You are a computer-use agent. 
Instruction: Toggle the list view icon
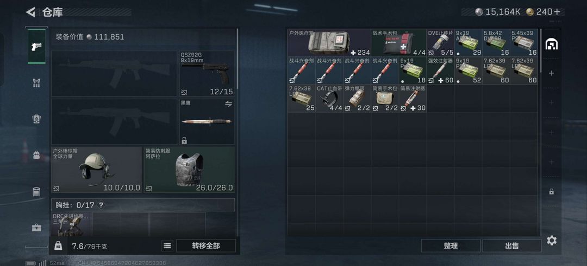click(x=167, y=246)
